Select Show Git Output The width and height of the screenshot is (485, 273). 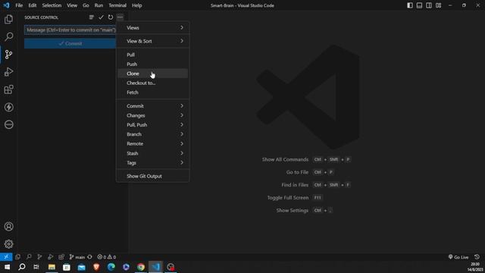point(153,176)
